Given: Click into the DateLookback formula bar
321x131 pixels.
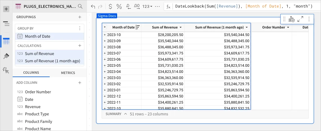Looking at the screenshot, I should click(243, 6).
